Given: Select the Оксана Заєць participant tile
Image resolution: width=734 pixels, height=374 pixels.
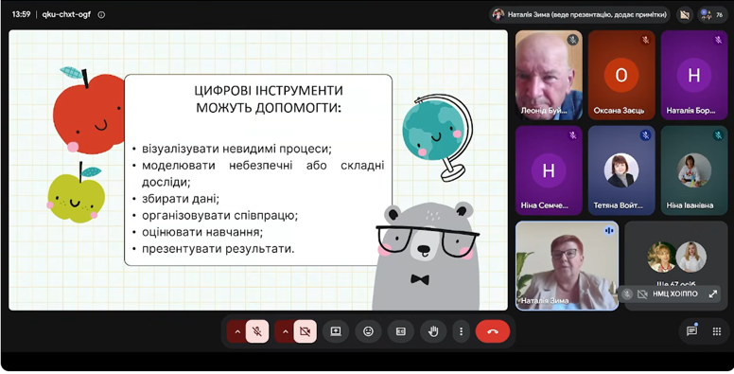Looking at the screenshot, I should point(621,75).
